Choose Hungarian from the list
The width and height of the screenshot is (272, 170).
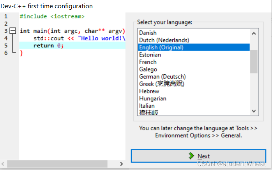click(194, 98)
